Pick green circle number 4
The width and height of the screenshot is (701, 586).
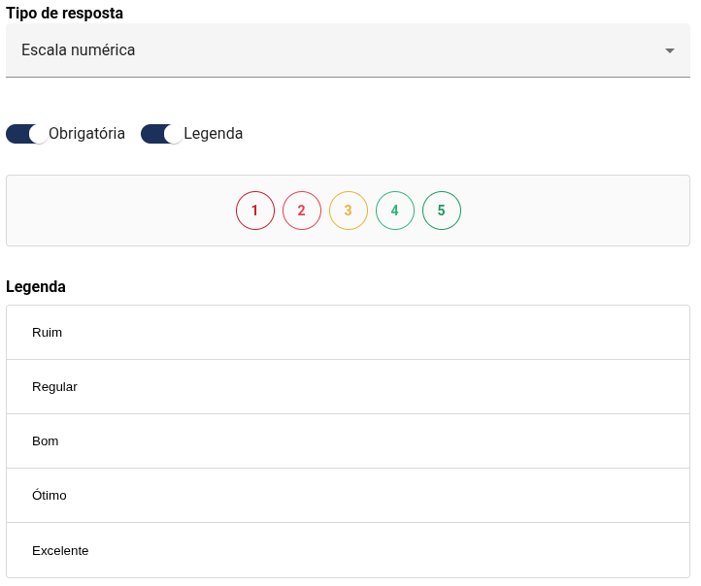395,211
